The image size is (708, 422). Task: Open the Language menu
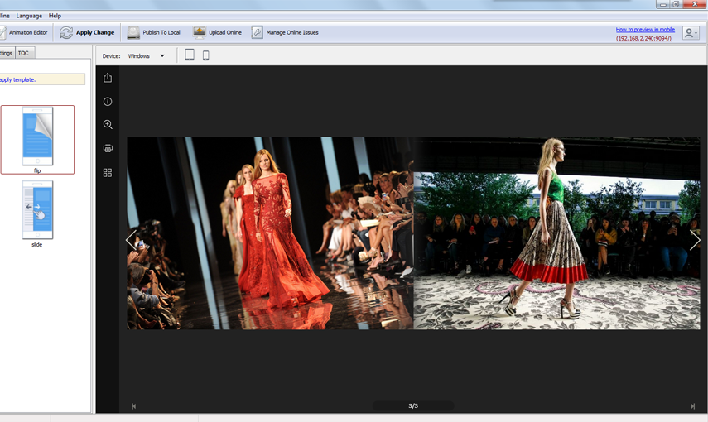29,16
